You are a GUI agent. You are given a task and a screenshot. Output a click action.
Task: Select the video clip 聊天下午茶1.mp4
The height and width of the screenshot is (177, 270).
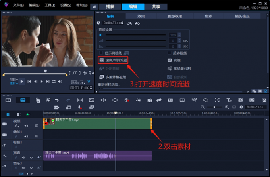coord(98,124)
